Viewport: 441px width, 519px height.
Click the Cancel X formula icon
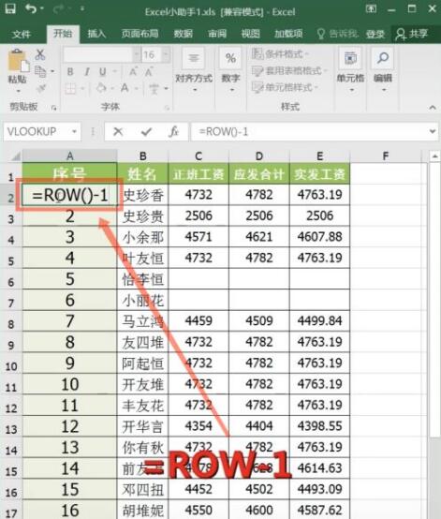pos(118,132)
